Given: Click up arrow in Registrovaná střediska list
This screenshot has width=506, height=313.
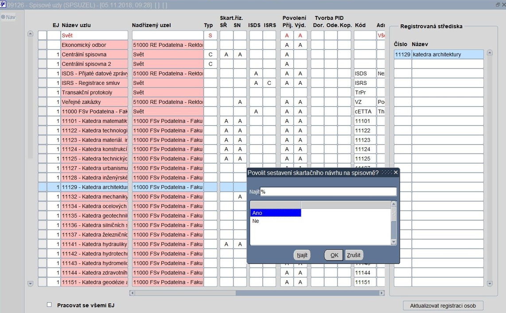Looking at the screenshot, I should pyautogui.click(x=490, y=53).
